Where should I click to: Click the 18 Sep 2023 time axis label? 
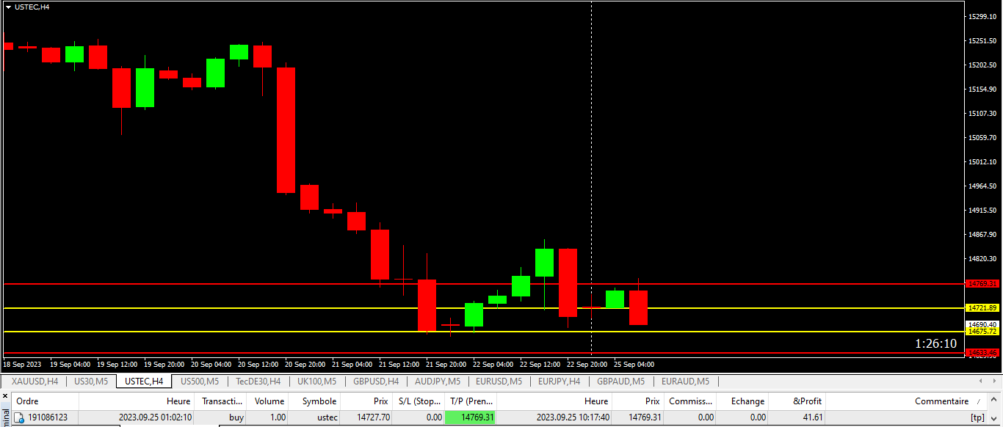pyautogui.click(x=22, y=364)
